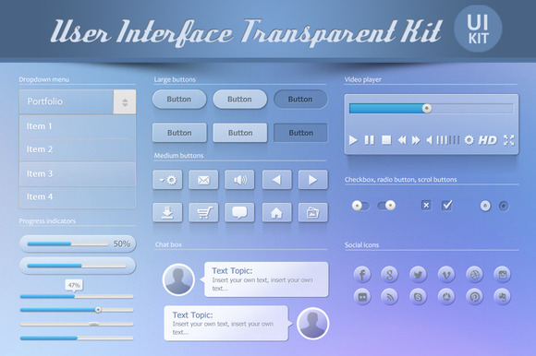The height and width of the screenshot is (356, 536).
Task: Click the slider with round handle
Action: coord(77,310)
